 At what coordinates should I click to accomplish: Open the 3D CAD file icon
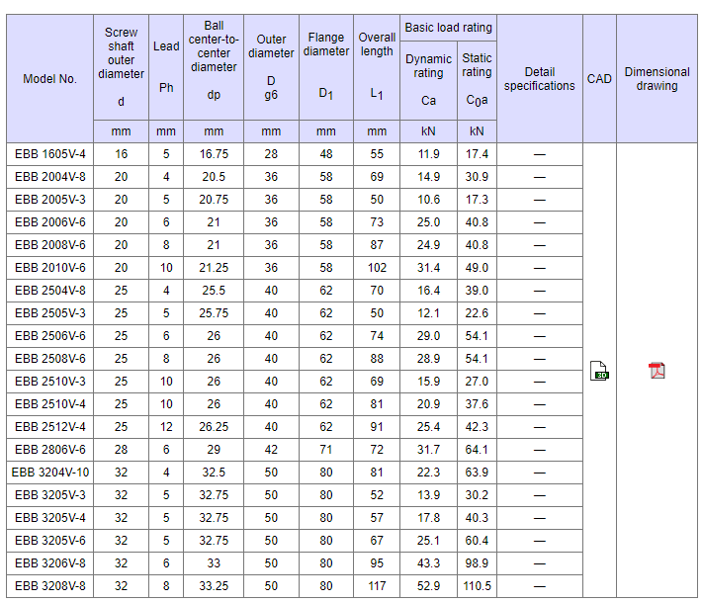599,371
